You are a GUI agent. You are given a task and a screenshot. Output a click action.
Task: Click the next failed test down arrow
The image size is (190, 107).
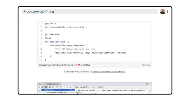(x=67, y=87)
